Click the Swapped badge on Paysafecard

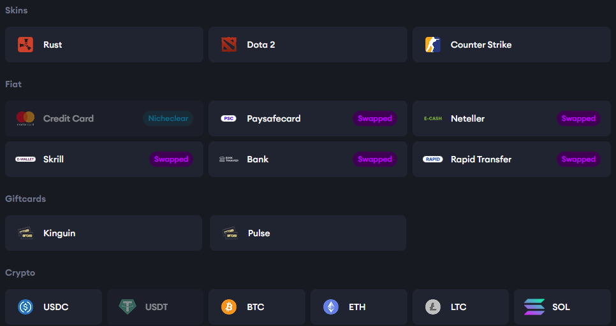[375, 118]
